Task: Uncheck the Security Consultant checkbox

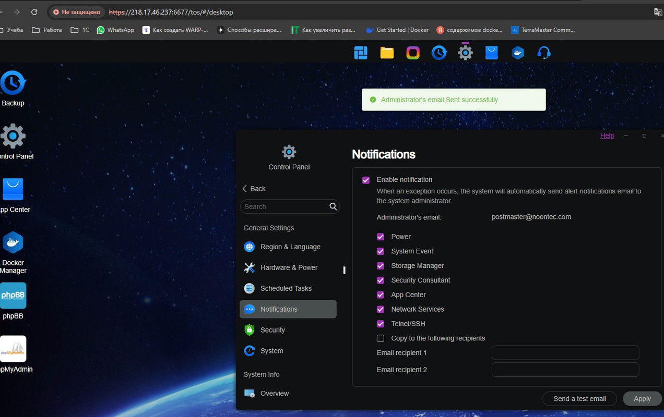Action: pyautogui.click(x=381, y=280)
